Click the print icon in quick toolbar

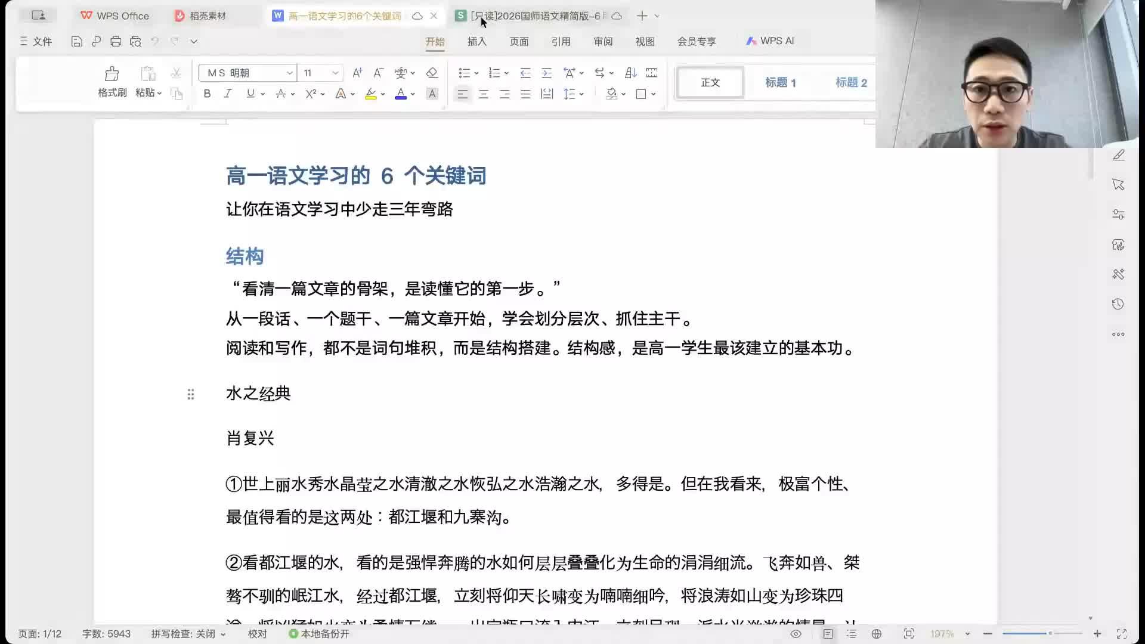click(116, 41)
